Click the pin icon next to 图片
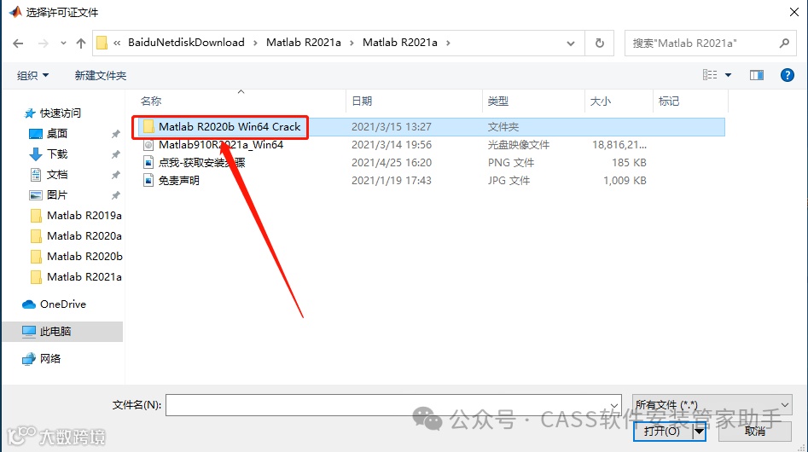The image size is (808, 452). (x=115, y=195)
